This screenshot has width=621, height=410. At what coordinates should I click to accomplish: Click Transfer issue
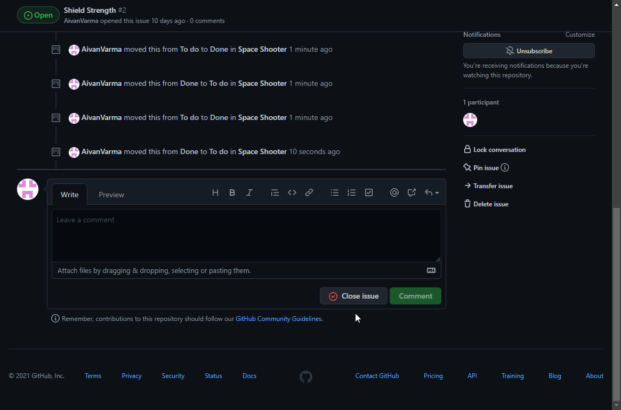488,186
